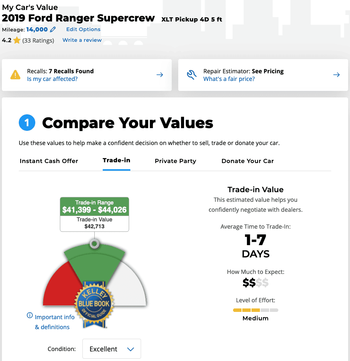Click the pencil icon to edit mileage

pyautogui.click(x=53, y=29)
